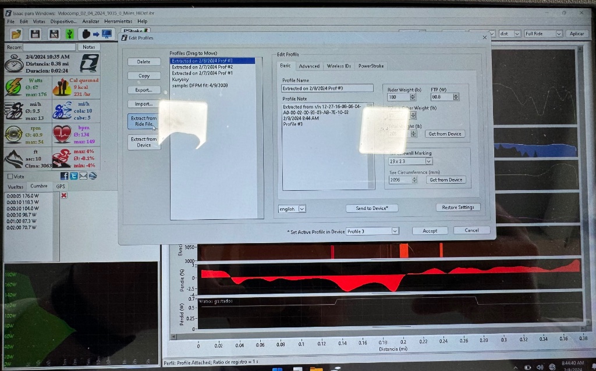This screenshot has height=371, width=596.
Task: Open Set Active Profile in Device dropdown
Action: (372, 231)
